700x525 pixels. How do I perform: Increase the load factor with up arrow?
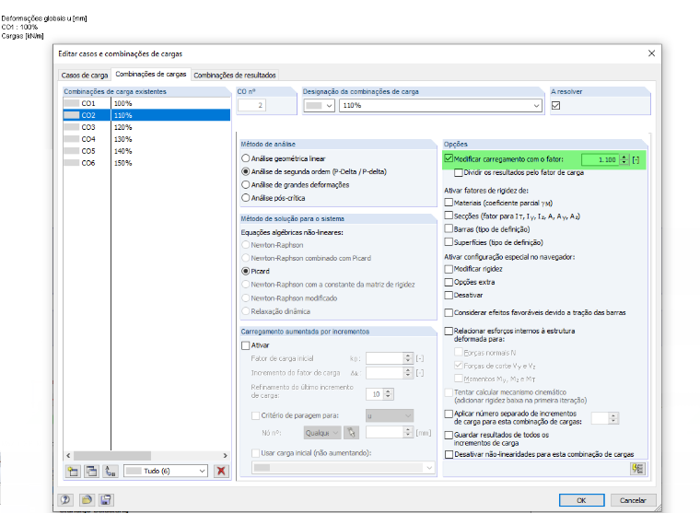[x=624, y=157]
